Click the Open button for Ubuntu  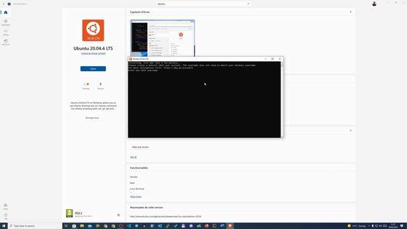tap(93, 69)
